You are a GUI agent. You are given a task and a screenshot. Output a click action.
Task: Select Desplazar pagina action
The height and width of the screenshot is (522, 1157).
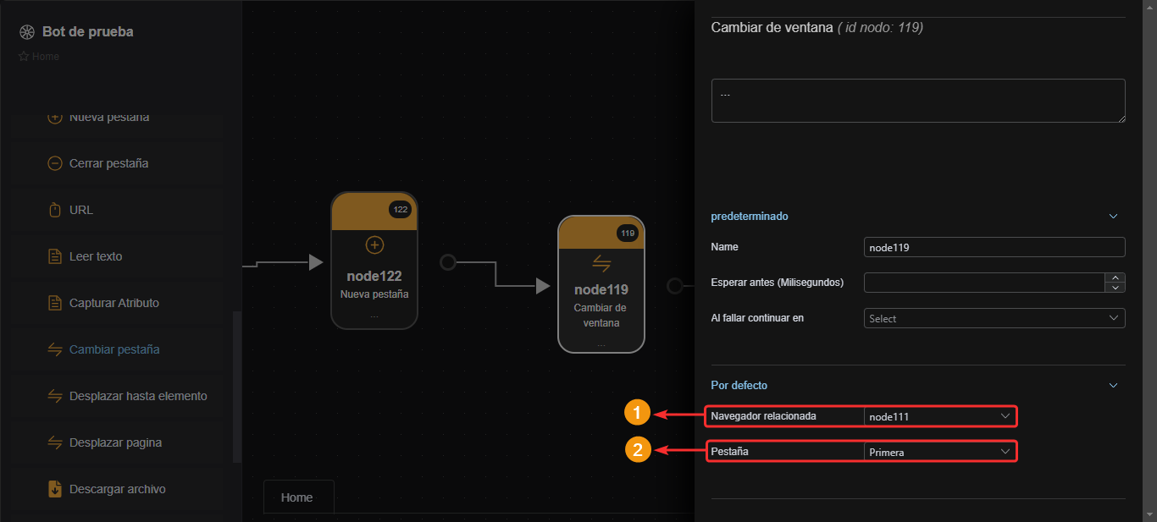pyautogui.click(x=115, y=442)
